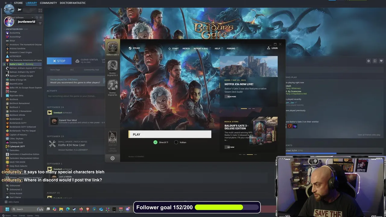Viewport: 386px width, 217px height.
Task: Click the Steam logo in launcher header
Action: 130,48
